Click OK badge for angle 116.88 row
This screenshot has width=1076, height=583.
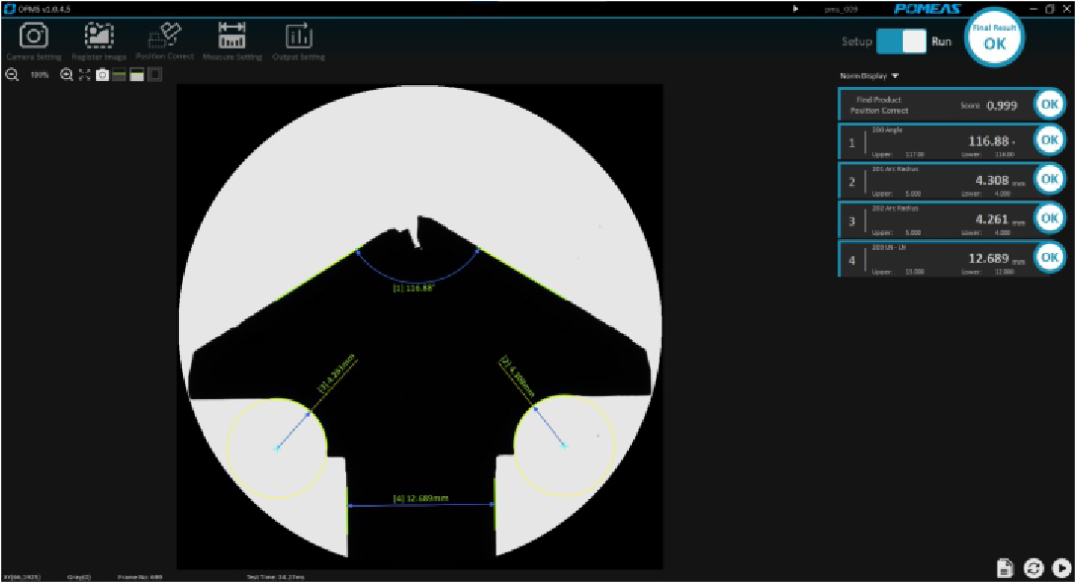1049,140
